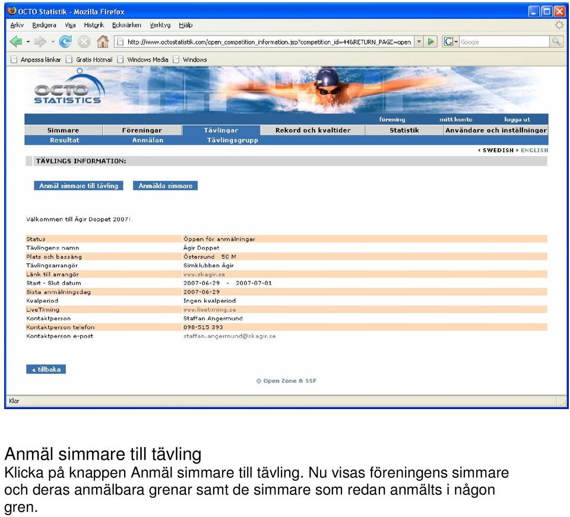Minimize the Firefox window
This screenshot has height=517, width=570.
(534, 11)
